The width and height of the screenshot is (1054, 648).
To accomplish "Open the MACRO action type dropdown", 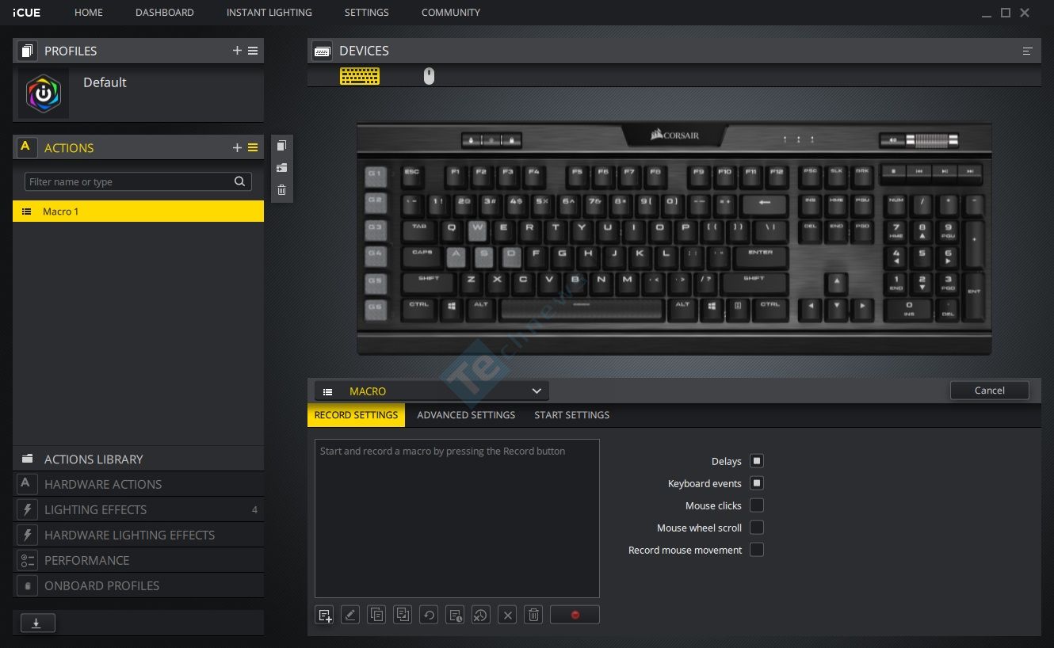I will tap(431, 391).
